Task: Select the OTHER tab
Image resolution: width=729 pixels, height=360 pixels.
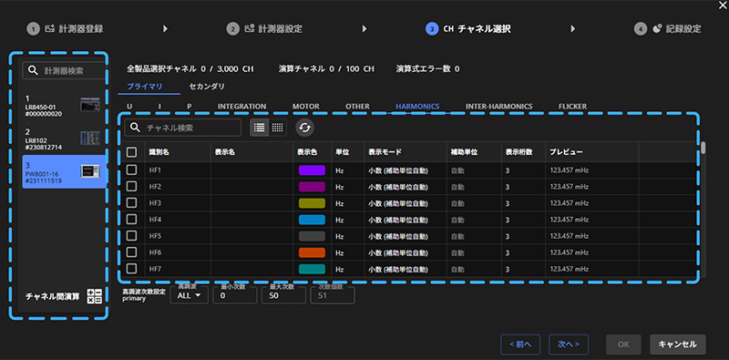Action: pyautogui.click(x=357, y=106)
